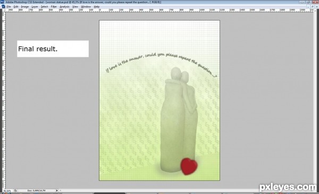This screenshot has height=194, width=319.
Task: Open the Help menu
Action: [x=97, y=7]
